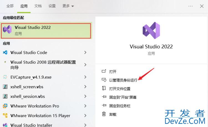Select the 应用 tab
Screen dimensions: 208x127
pos(24,6)
